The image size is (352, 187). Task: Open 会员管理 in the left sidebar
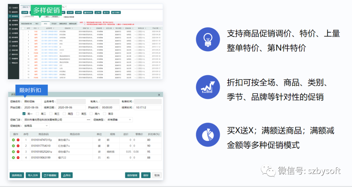[13, 33]
